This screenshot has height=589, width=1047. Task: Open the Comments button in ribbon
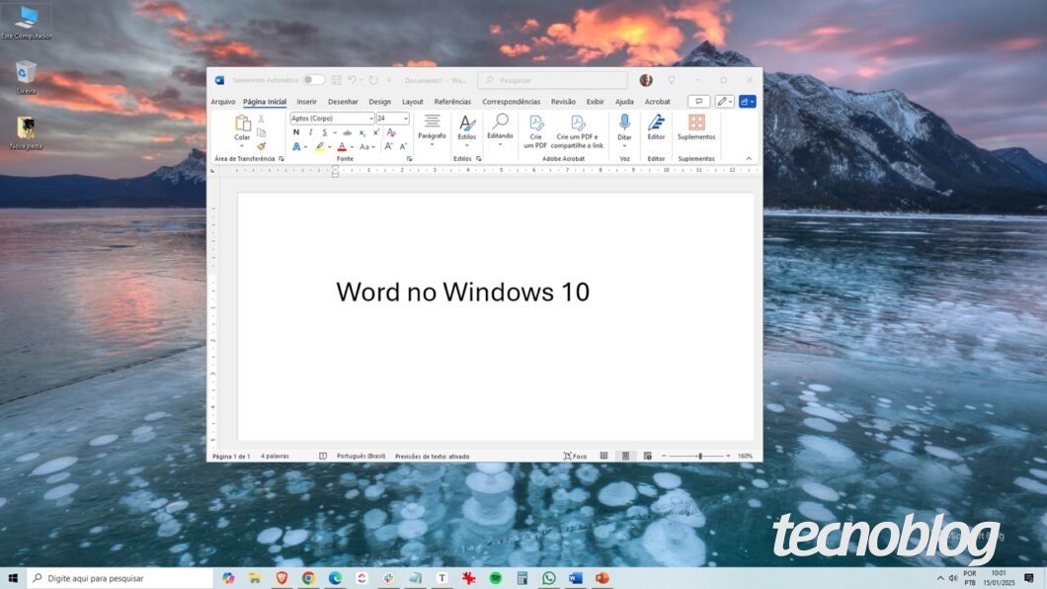(698, 102)
